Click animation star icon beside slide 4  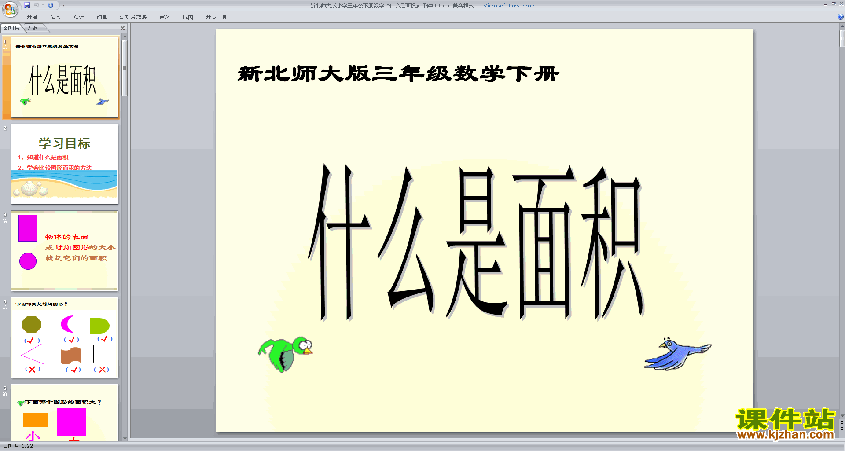point(5,307)
